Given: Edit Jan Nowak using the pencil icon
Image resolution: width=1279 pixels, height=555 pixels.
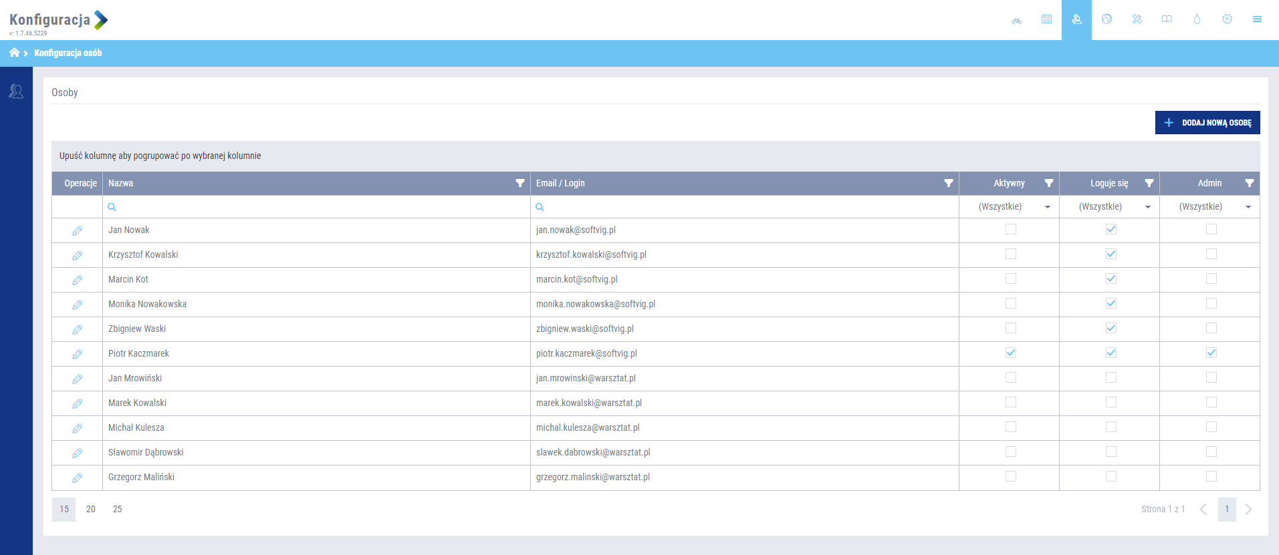Looking at the screenshot, I should click(78, 230).
